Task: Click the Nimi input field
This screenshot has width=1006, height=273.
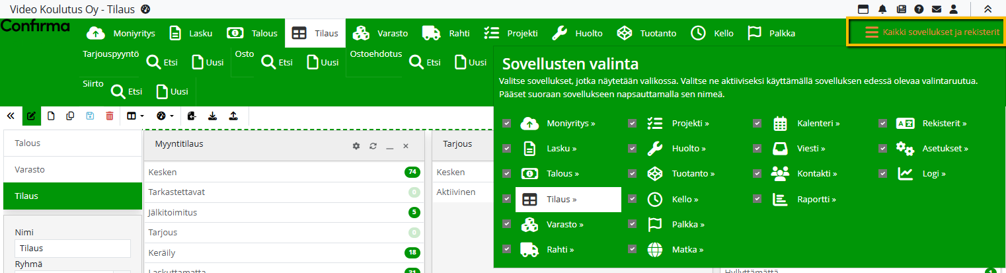Action: pos(73,249)
